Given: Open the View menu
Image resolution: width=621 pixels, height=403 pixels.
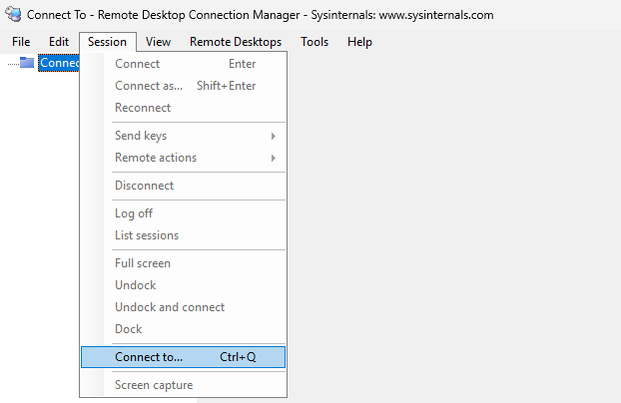Looking at the screenshot, I should tap(158, 42).
